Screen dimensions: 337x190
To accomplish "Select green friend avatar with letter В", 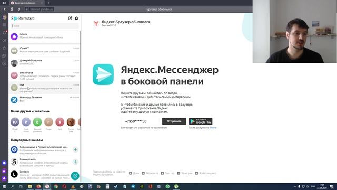I will [x=37, y=122].
